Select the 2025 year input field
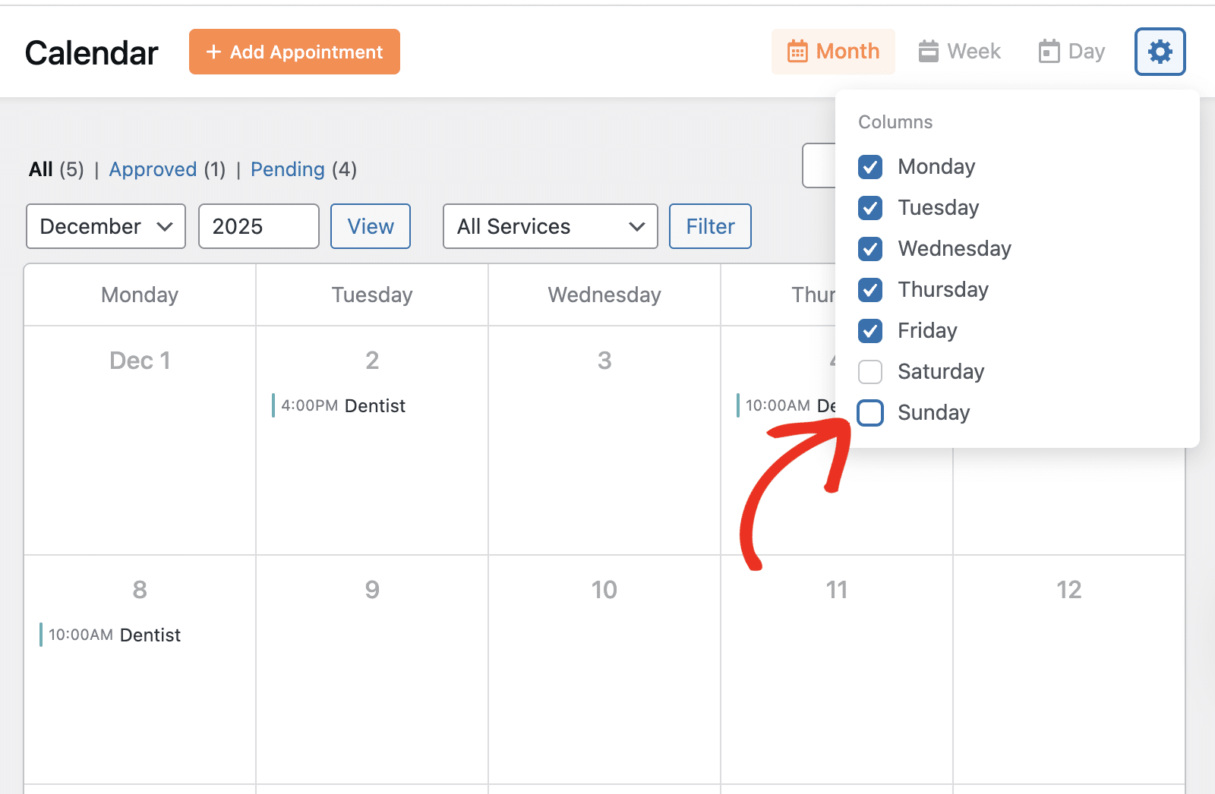The width and height of the screenshot is (1215, 794). coord(258,226)
